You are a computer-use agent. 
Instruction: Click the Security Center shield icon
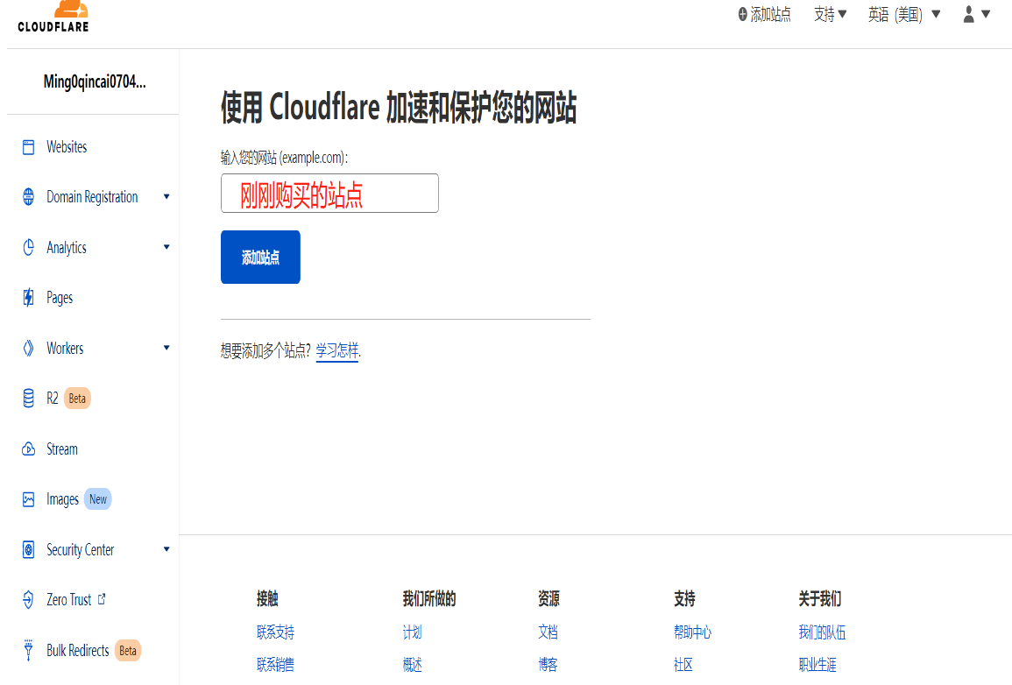[28, 549]
